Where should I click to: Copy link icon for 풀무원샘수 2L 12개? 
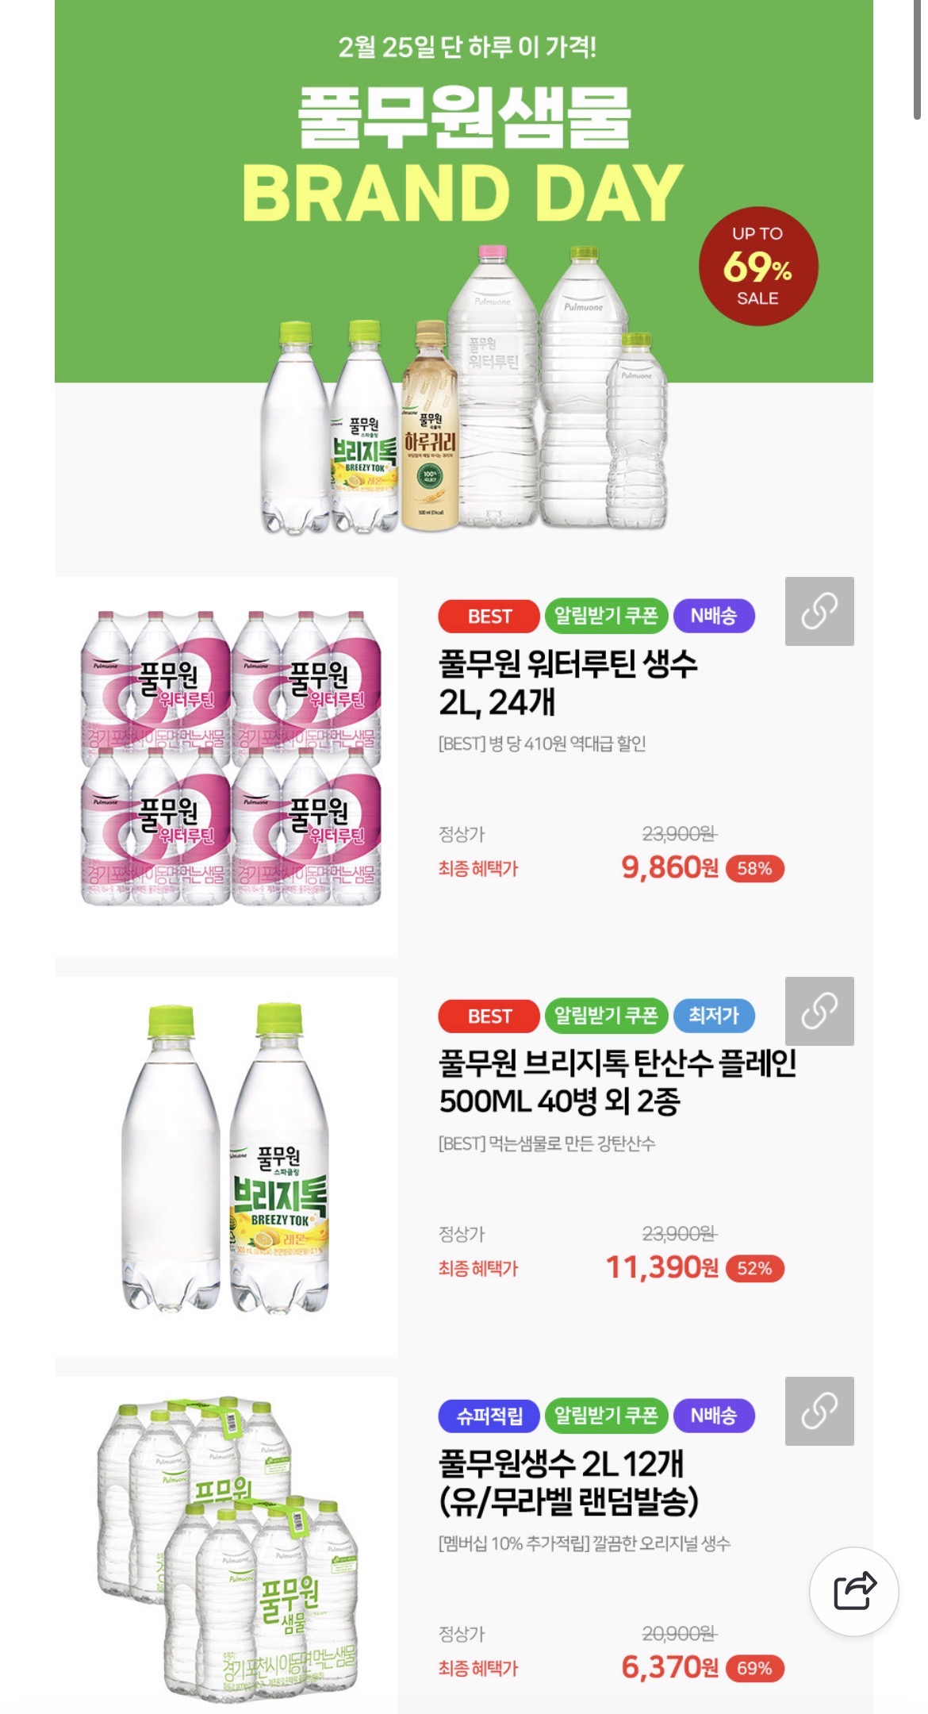click(819, 1411)
